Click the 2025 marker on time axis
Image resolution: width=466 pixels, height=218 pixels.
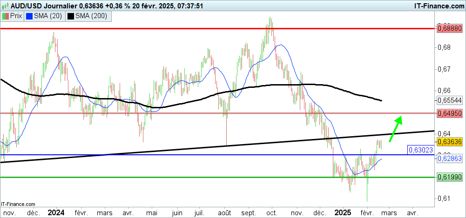coord(344,212)
